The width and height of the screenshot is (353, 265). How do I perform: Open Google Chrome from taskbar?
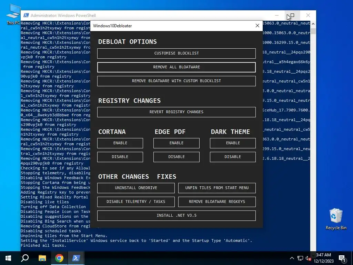click(59, 258)
